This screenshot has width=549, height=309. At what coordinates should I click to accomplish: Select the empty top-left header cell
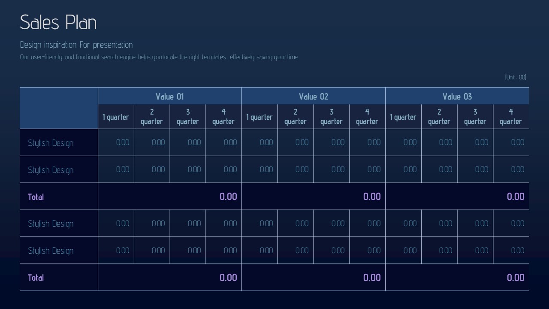[59, 108]
